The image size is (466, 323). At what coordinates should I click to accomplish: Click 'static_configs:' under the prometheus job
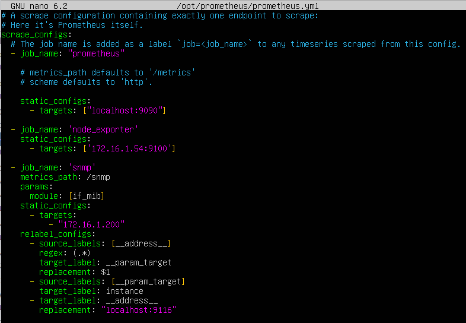point(55,101)
